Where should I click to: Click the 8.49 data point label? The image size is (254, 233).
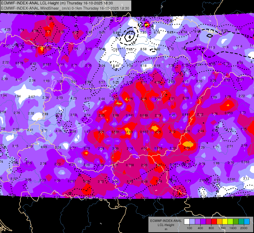pyautogui.click(x=116, y=65)
